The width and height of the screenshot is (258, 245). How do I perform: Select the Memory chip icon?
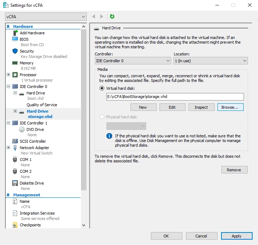tap(15, 63)
